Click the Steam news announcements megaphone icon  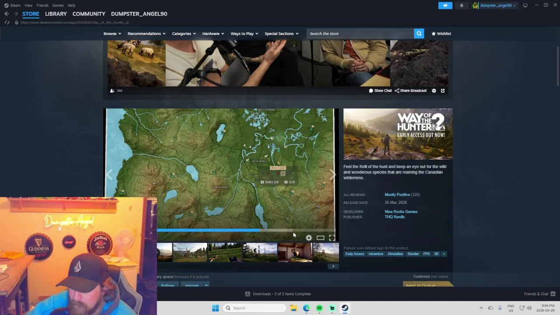[x=445, y=5]
